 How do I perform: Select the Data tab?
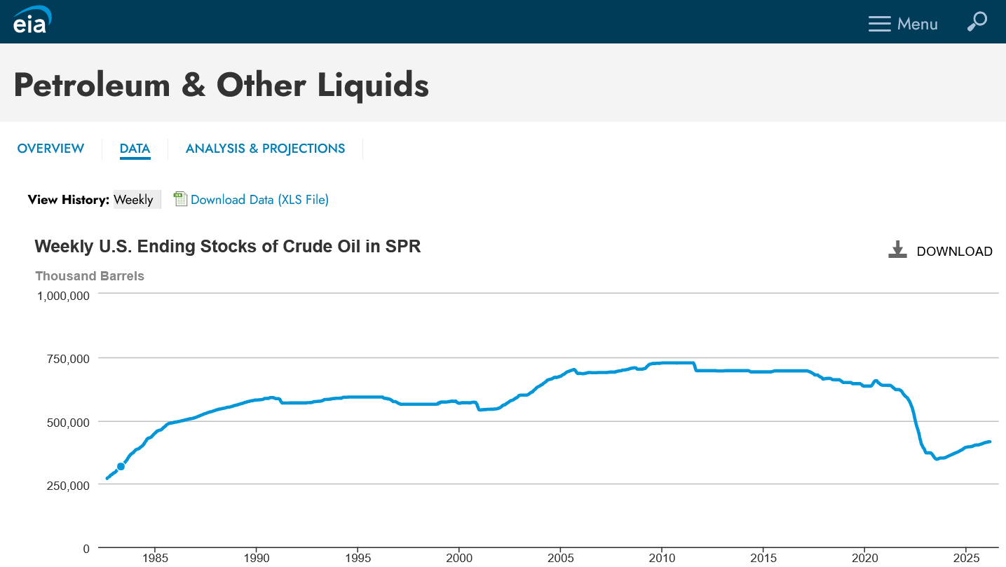click(x=135, y=149)
